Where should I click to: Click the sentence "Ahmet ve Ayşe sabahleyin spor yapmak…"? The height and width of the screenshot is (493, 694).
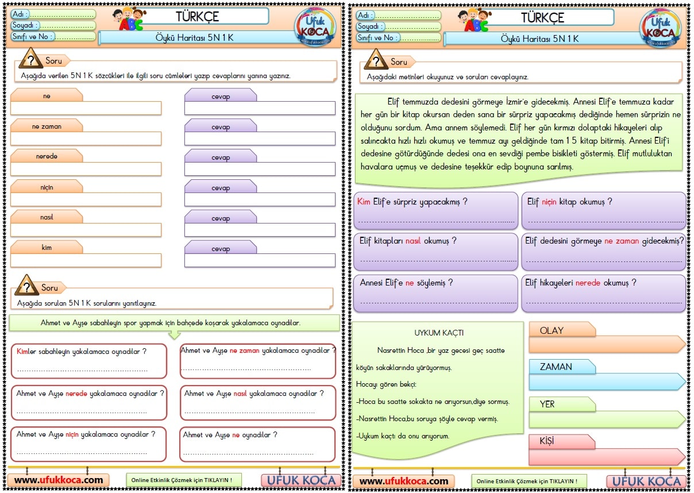click(170, 323)
